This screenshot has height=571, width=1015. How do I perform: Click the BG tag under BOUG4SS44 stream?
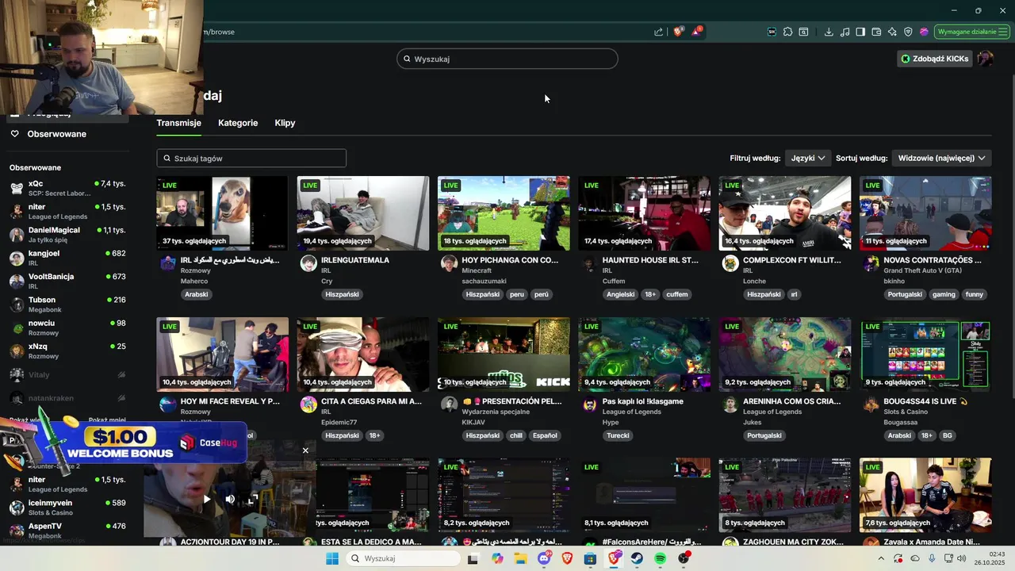point(948,435)
